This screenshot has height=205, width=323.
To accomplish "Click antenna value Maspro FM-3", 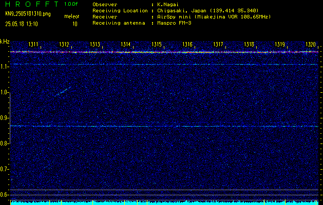I will click(x=174, y=23).
